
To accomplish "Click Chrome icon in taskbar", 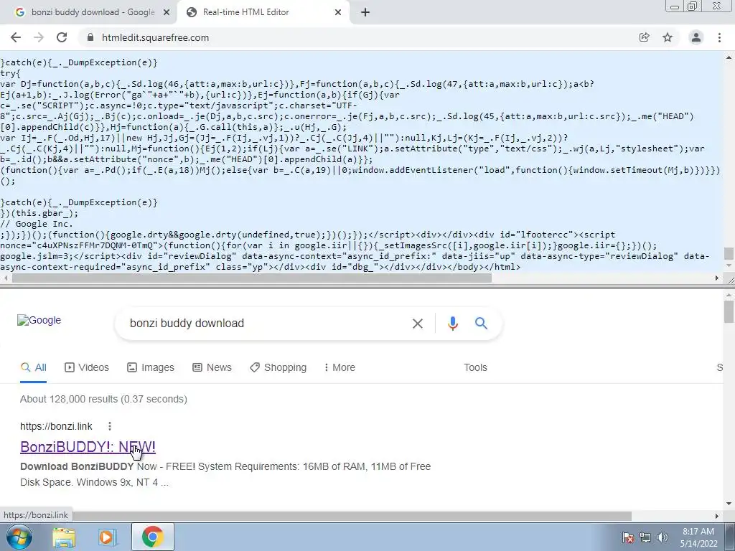I will [x=152, y=537].
